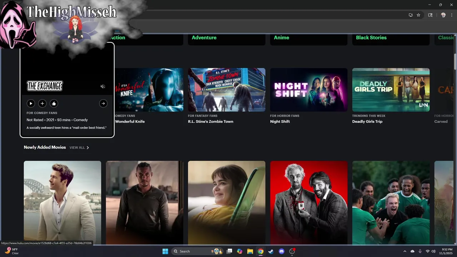Open weather widget showing 58°F
The height and width of the screenshot is (257, 457).
point(11,251)
